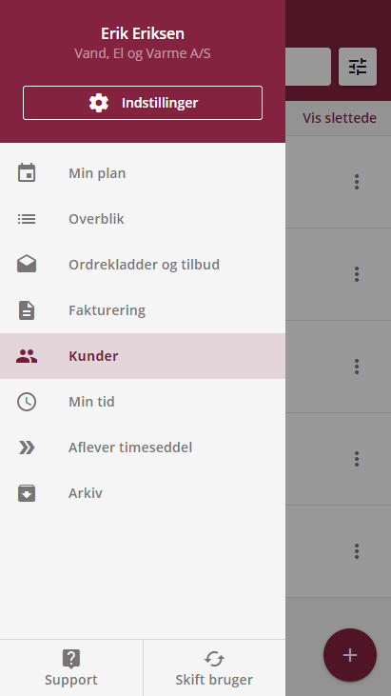Open the filter sliders icon
Screen dimensions: 391x696
tap(358, 67)
